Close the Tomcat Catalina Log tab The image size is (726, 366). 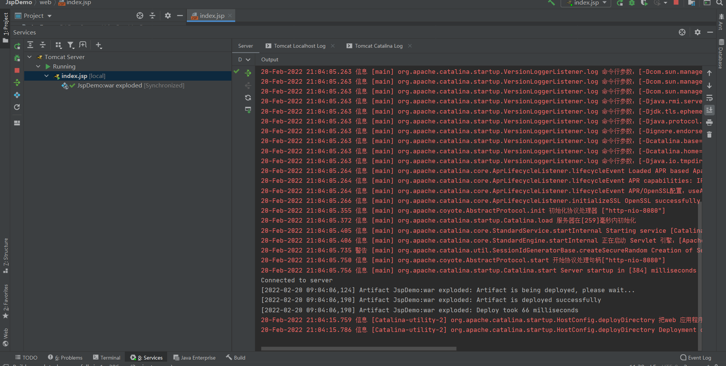coord(410,46)
